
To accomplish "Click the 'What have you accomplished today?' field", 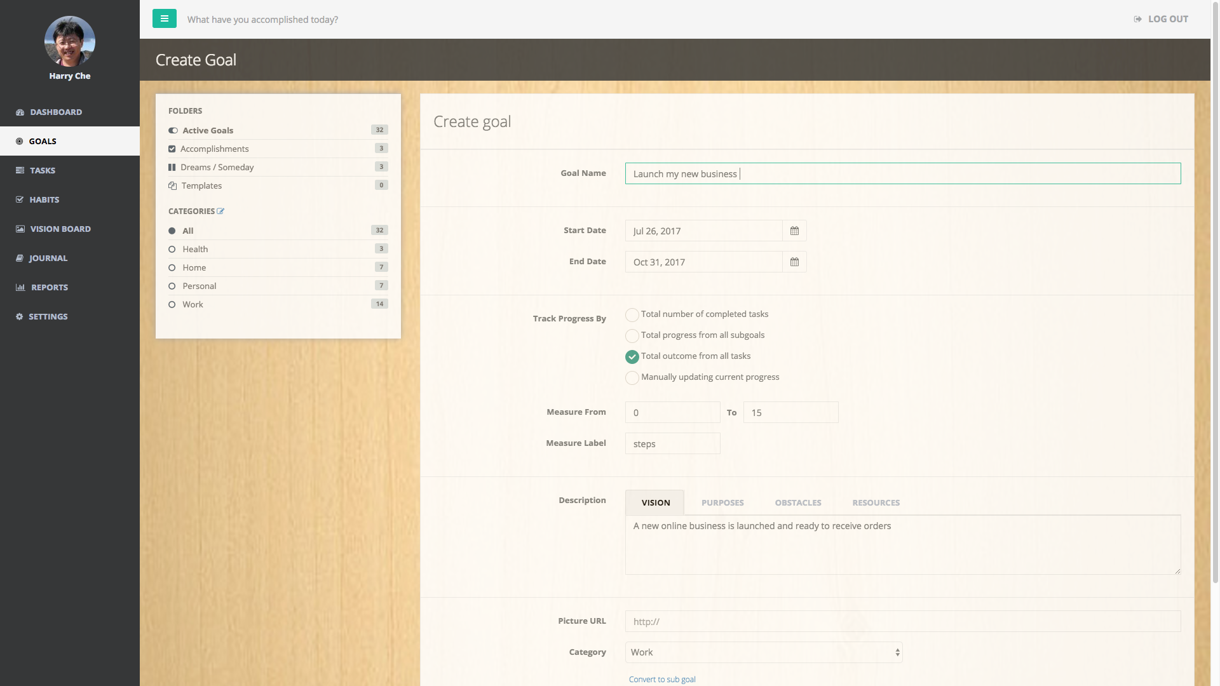I will point(263,19).
